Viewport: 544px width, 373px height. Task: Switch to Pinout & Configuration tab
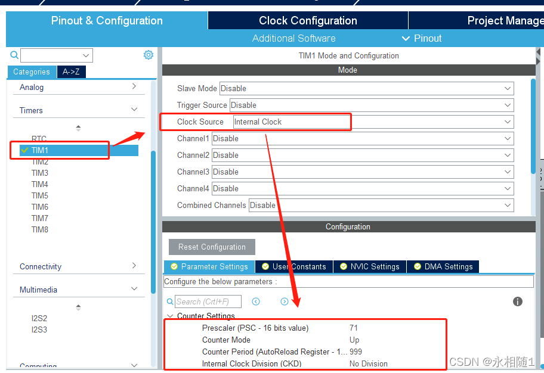point(107,20)
